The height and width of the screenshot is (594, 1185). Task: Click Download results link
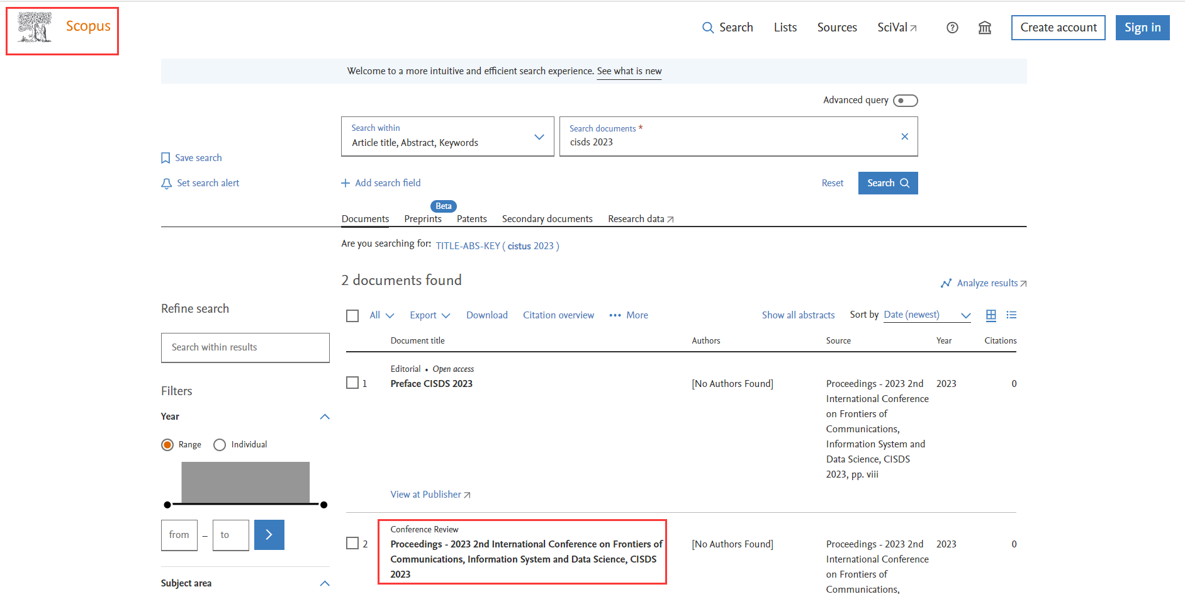point(487,315)
